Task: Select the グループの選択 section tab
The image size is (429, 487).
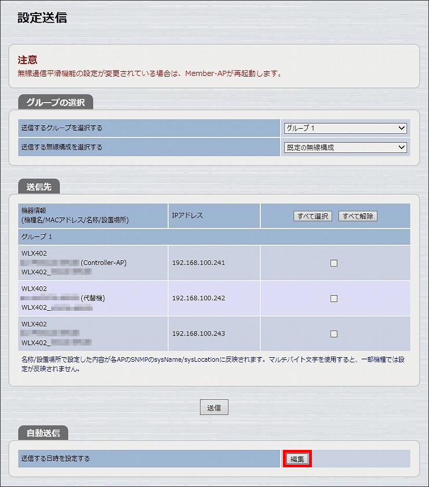Action: click(x=56, y=102)
